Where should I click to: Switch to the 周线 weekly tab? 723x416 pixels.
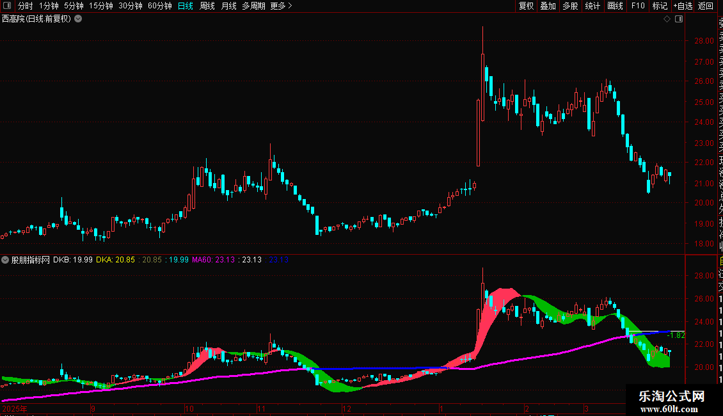207,6
